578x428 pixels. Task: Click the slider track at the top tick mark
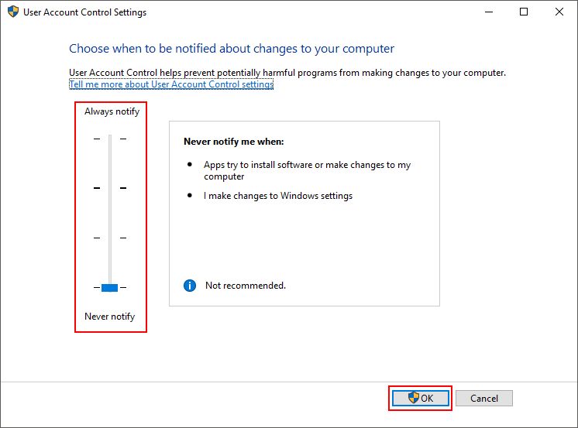[x=110, y=139]
